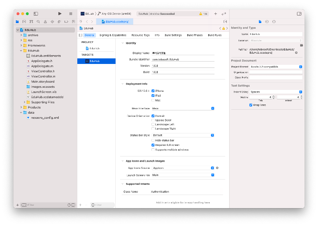Toggle the inspector panel icon

299,14
